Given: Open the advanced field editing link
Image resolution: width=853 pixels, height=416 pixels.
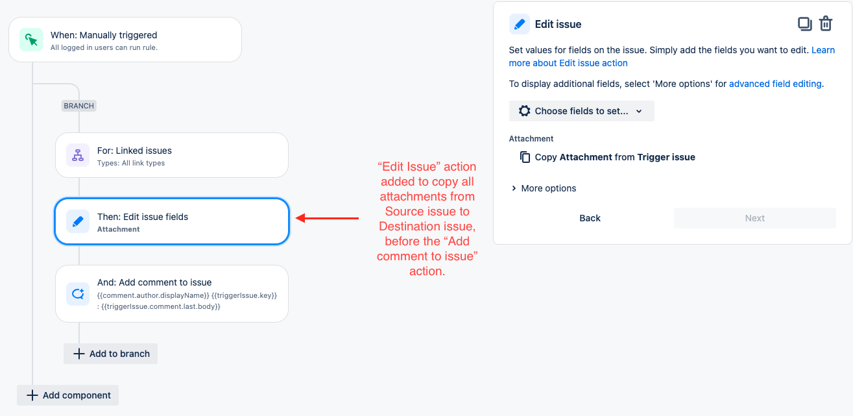Looking at the screenshot, I should [775, 83].
